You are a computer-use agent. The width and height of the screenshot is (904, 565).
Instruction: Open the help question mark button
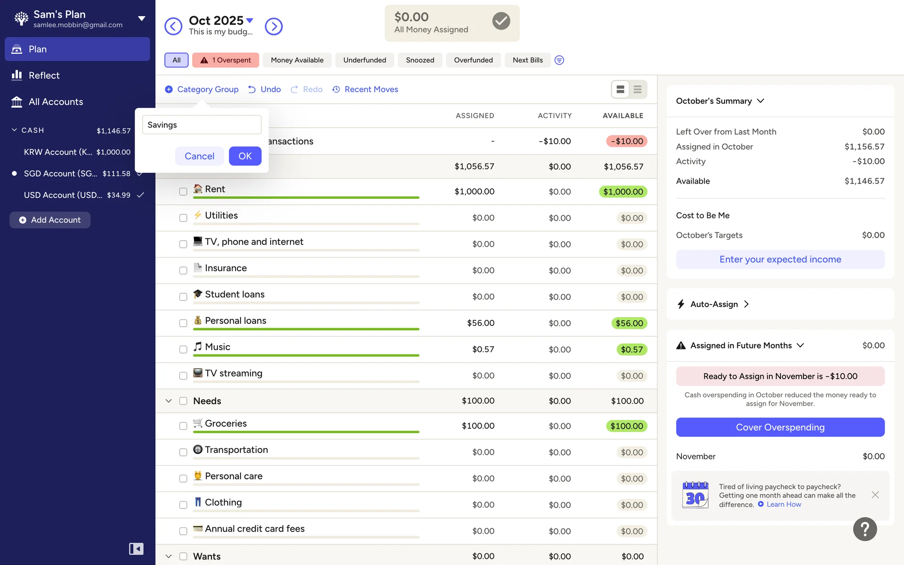[865, 529]
